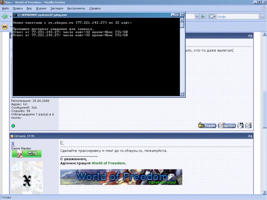Image resolution: width=267 pixels, height=200 pixels.
Task: Open the Вид menu
Action: click(29, 8)
